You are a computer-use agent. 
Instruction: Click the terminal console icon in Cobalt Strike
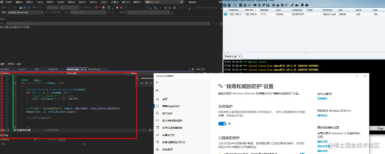tap(287, 5)
